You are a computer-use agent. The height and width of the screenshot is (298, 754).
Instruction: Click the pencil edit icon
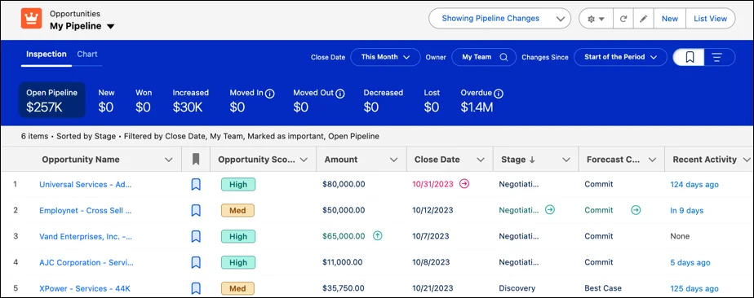pyautogui.click(x=643, y=19)
